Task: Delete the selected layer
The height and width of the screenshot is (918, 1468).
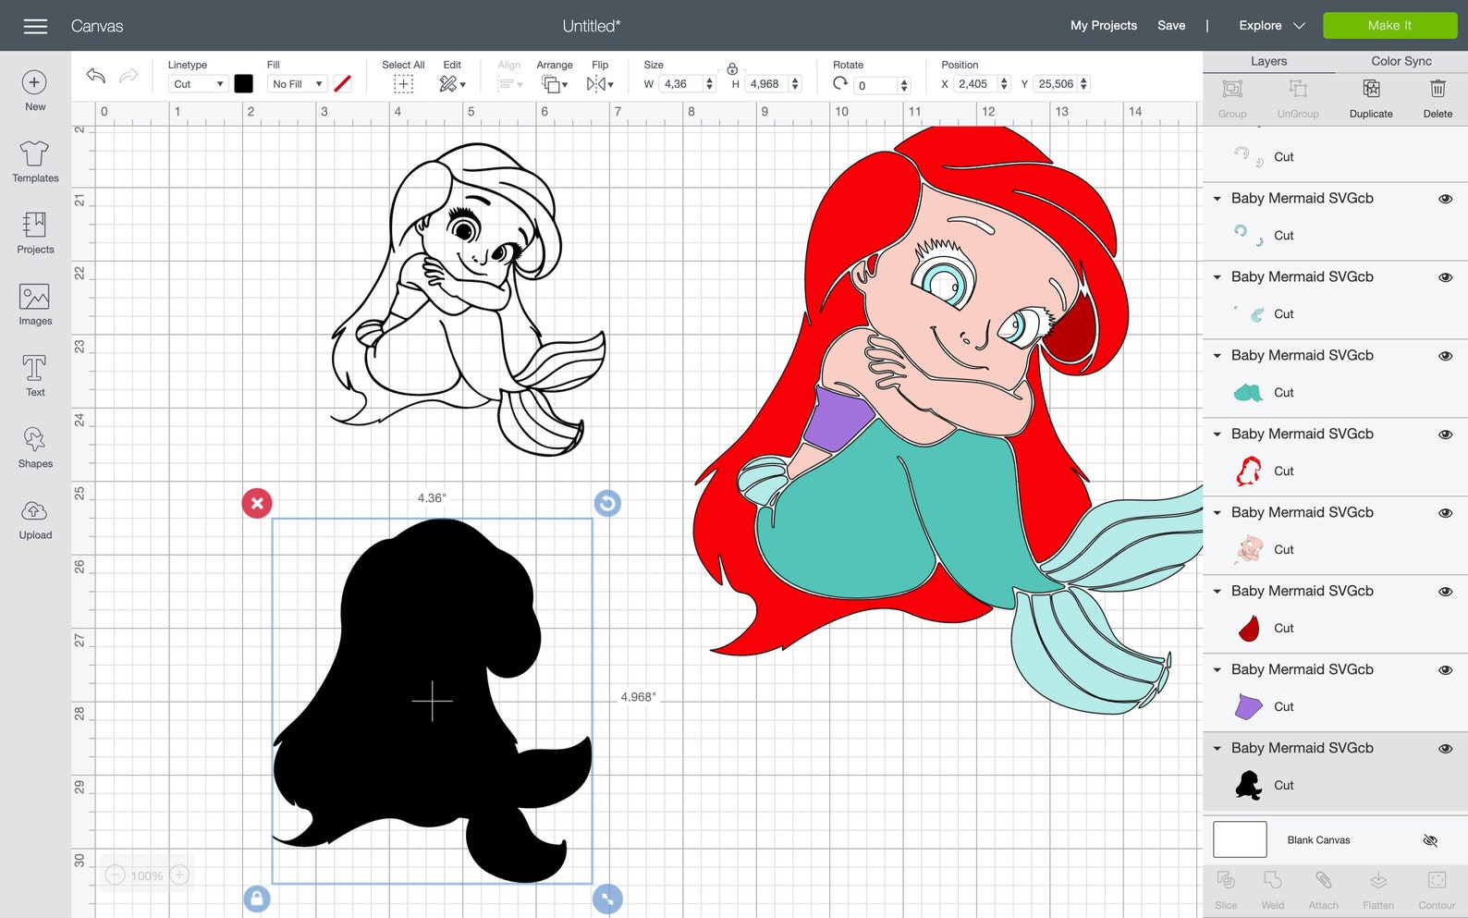Action: 1437,98
